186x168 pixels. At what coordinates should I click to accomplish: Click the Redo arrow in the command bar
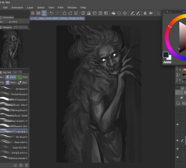point(57,13)
